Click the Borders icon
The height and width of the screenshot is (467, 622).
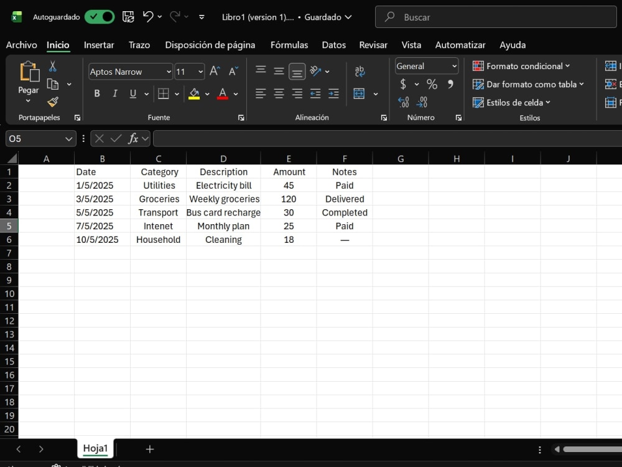click(163, 94)
